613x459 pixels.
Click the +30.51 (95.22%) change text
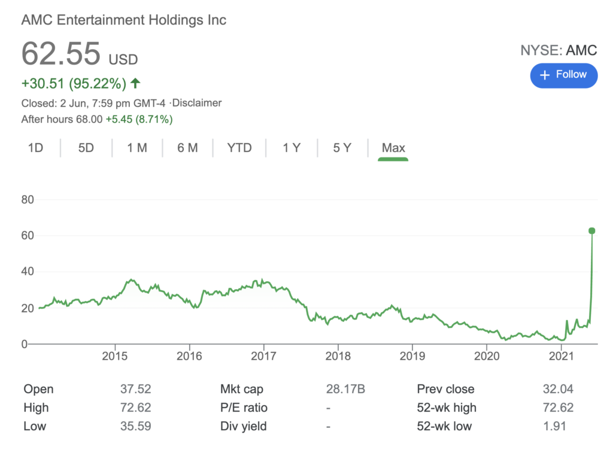74,83
